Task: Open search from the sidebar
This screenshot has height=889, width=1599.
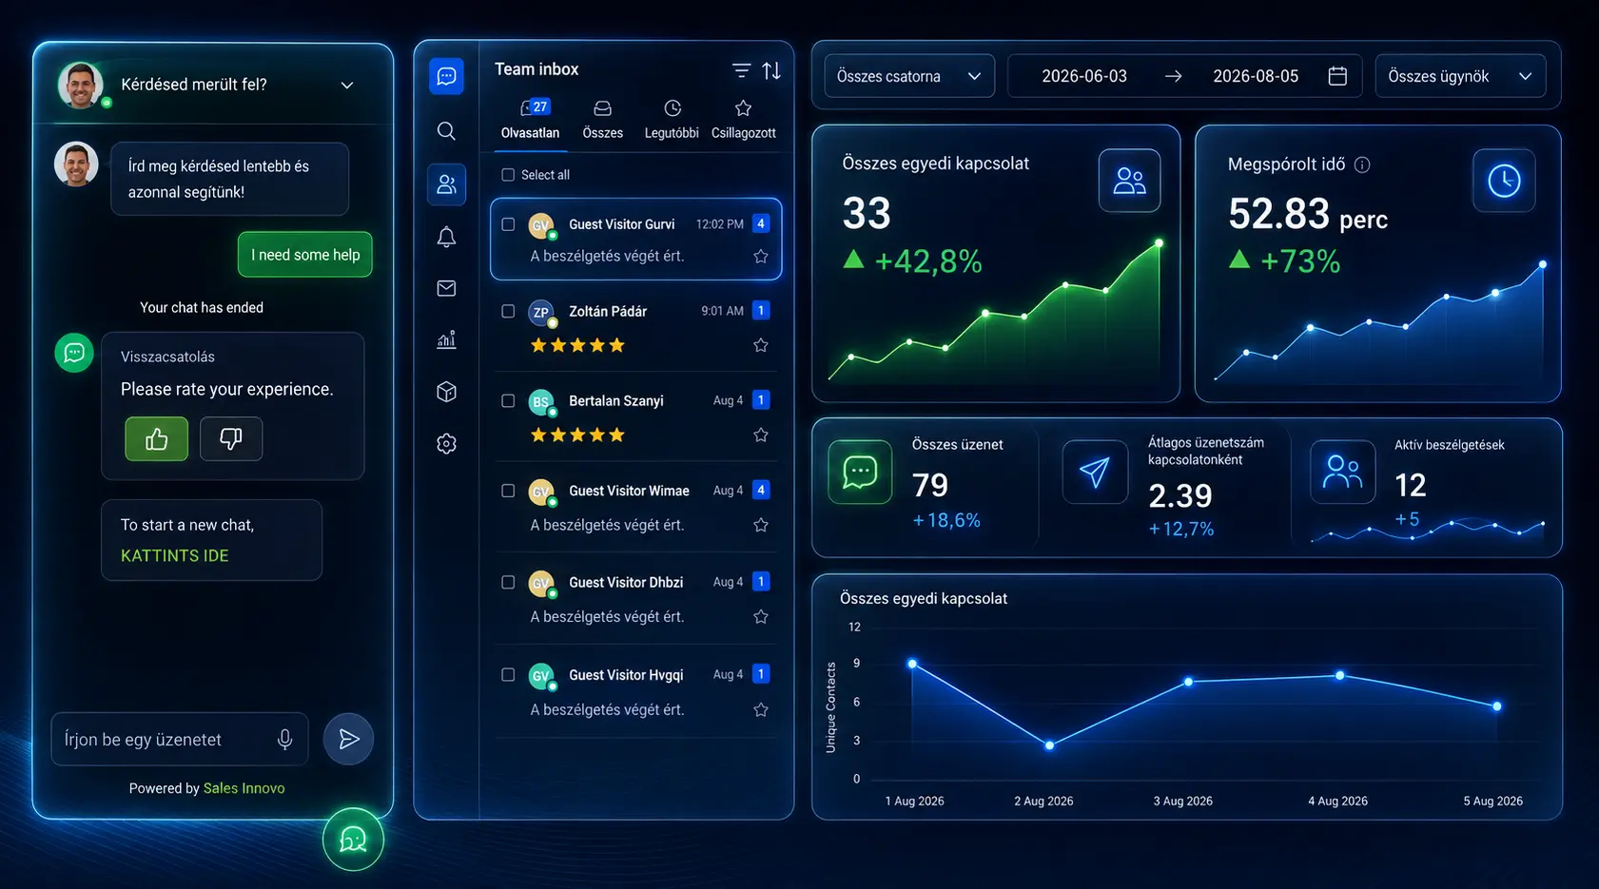Action: [446, 131]
